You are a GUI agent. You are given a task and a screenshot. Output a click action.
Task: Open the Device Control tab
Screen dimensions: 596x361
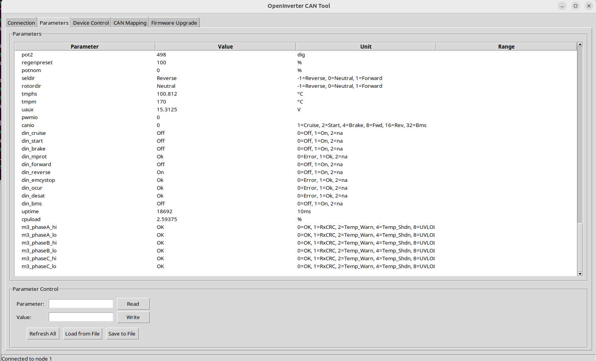point(91,23)
